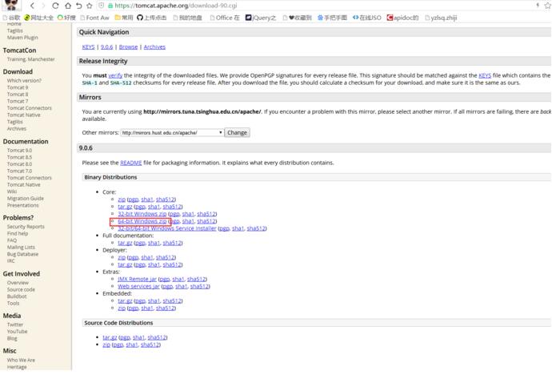The width and height of the screenshot is (552, 375).
Task: Bookmark page with star icon beside home
Action: pos(90,6)
